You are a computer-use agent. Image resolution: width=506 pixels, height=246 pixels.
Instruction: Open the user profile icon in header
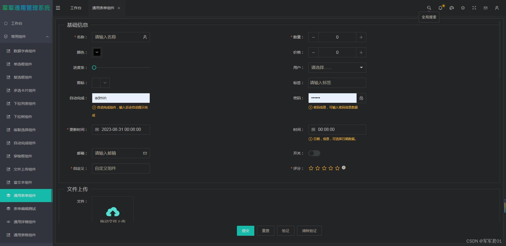coord(497,8)
